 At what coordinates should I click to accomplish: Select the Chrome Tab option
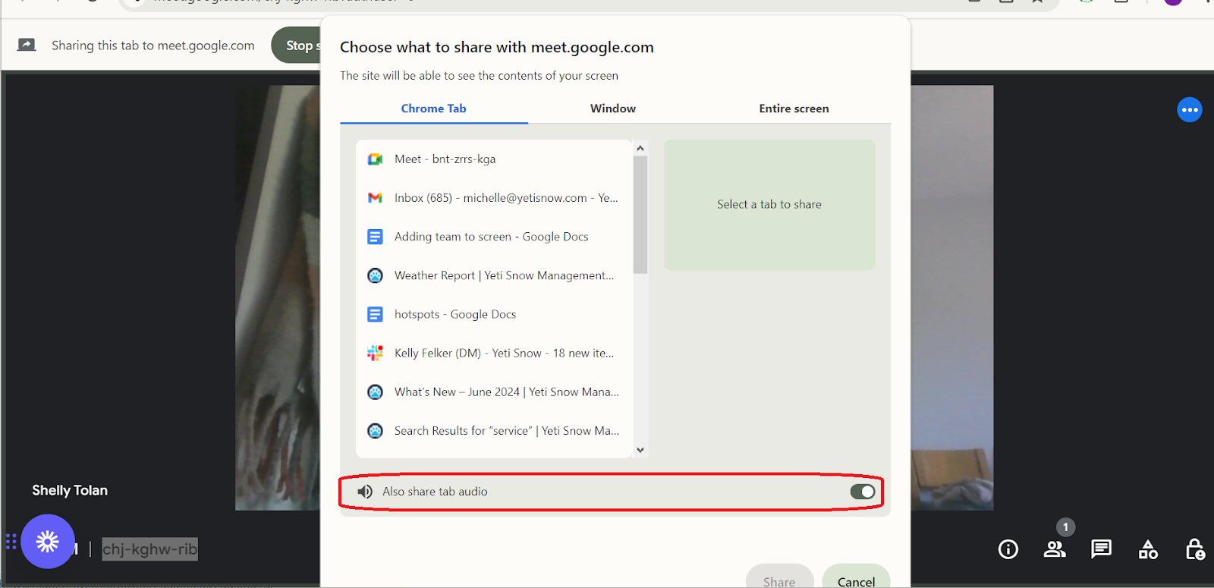pyautogui.click(x=433, y=108)
